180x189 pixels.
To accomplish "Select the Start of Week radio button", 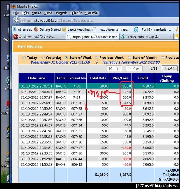I will coord(67,57).
